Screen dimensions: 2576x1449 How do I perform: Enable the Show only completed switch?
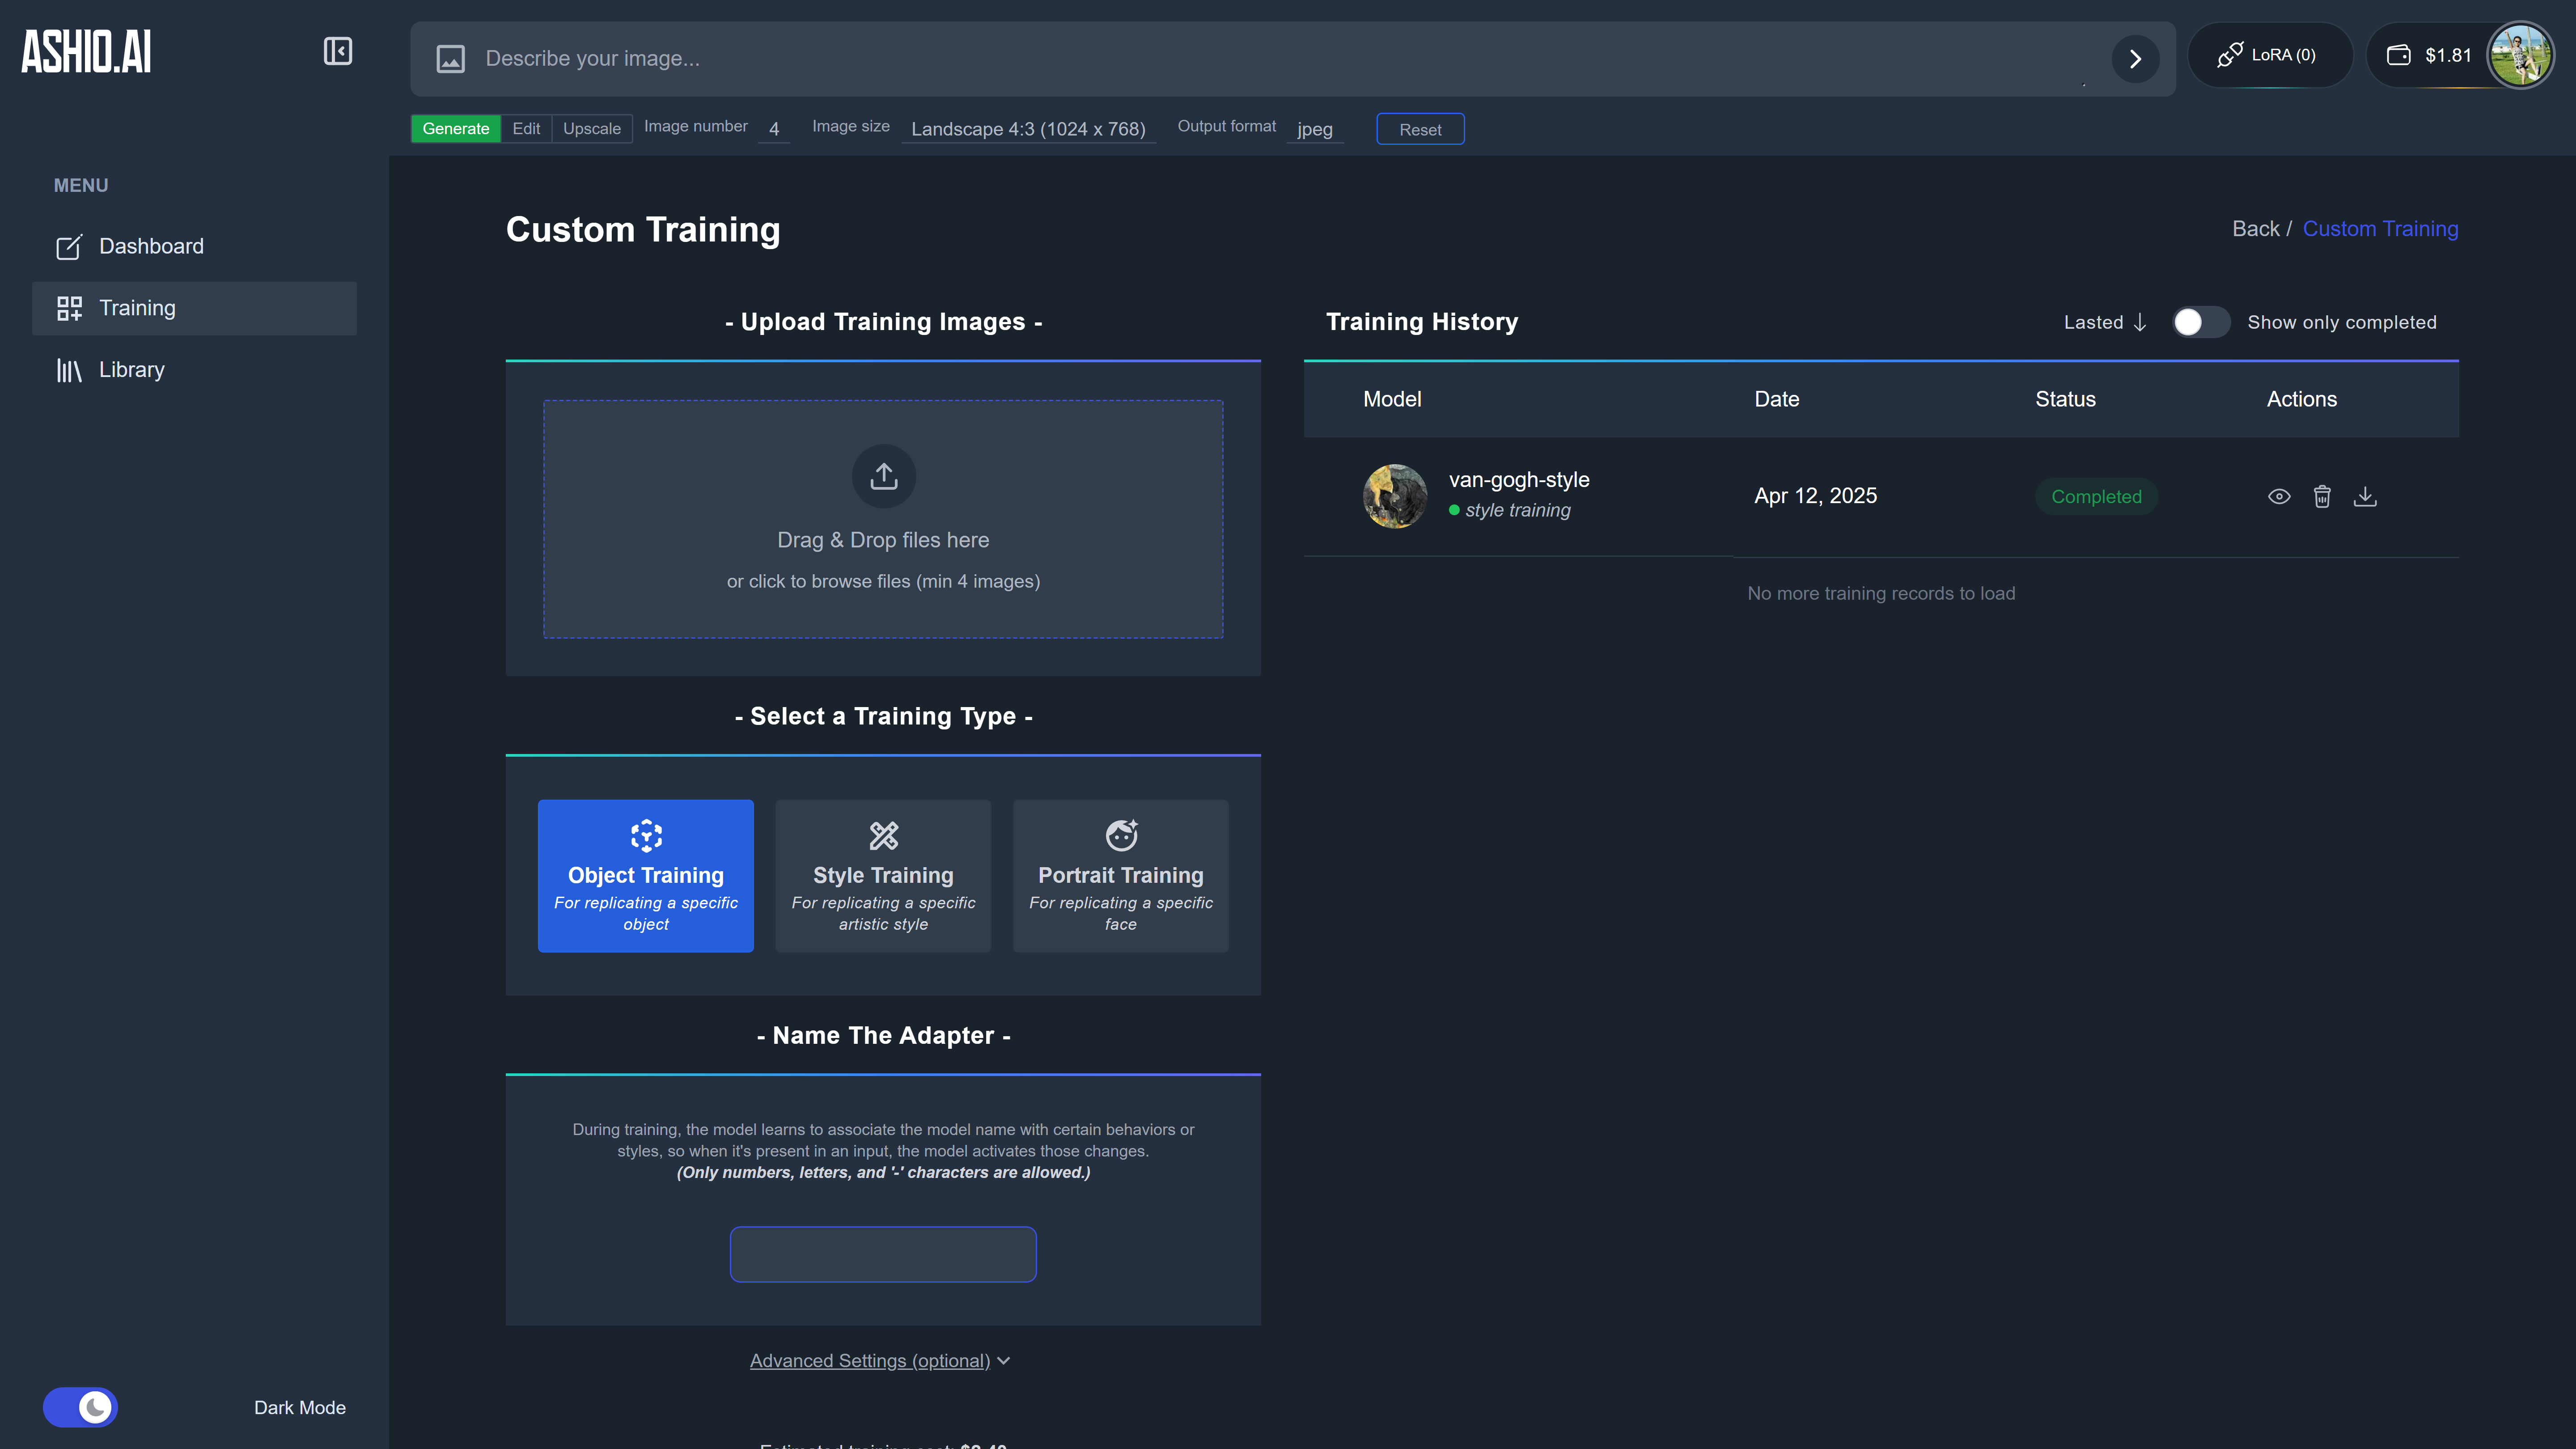2200,322
